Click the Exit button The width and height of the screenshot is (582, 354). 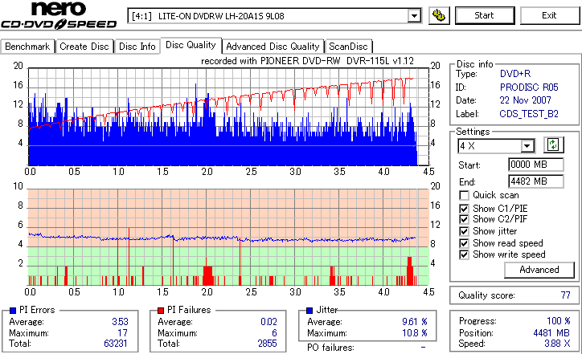click(x=549, y=15)
